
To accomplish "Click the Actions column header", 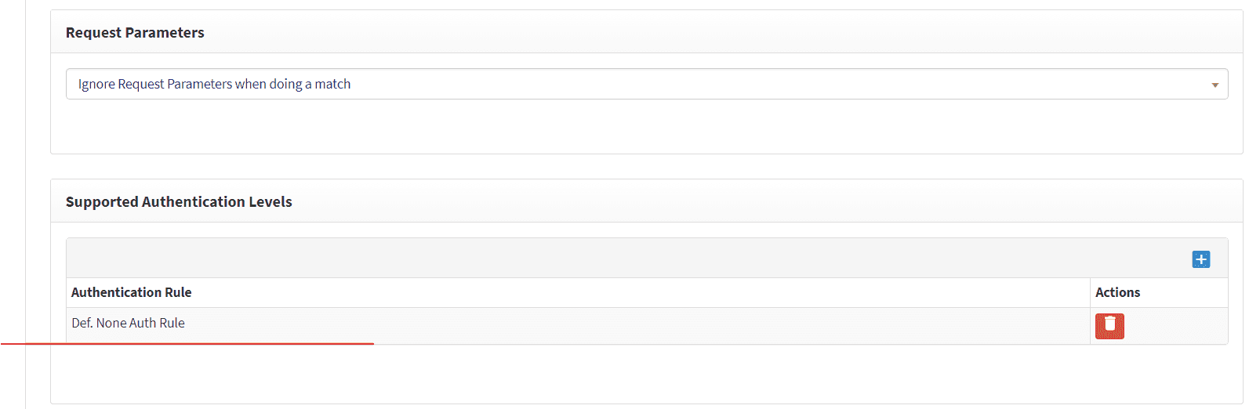I will [1117, 292].
